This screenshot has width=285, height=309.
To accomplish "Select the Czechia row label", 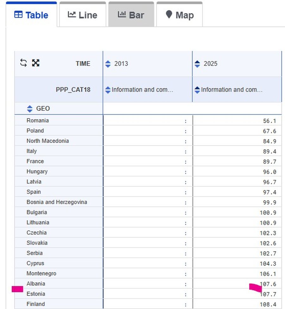I will click(x=36, y=233).
